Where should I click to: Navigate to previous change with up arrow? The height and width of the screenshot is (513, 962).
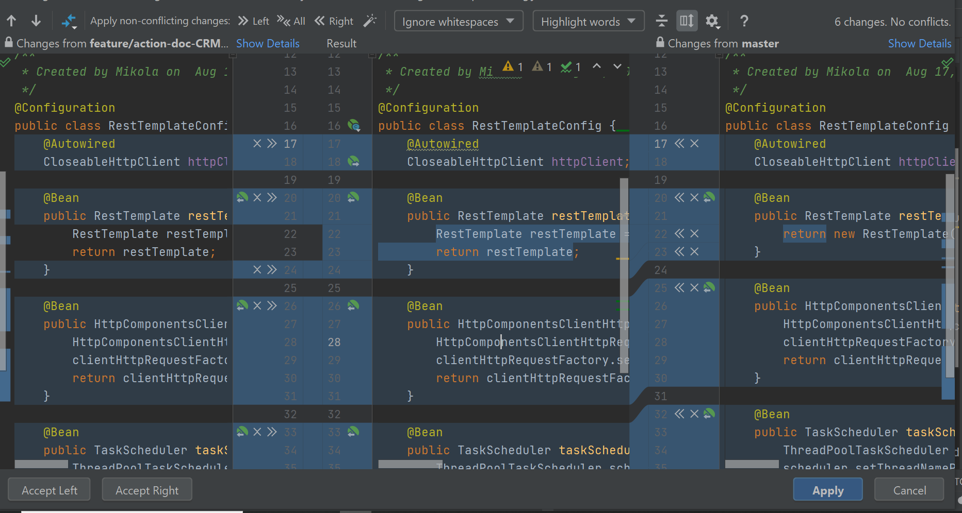tap(11, 21)
